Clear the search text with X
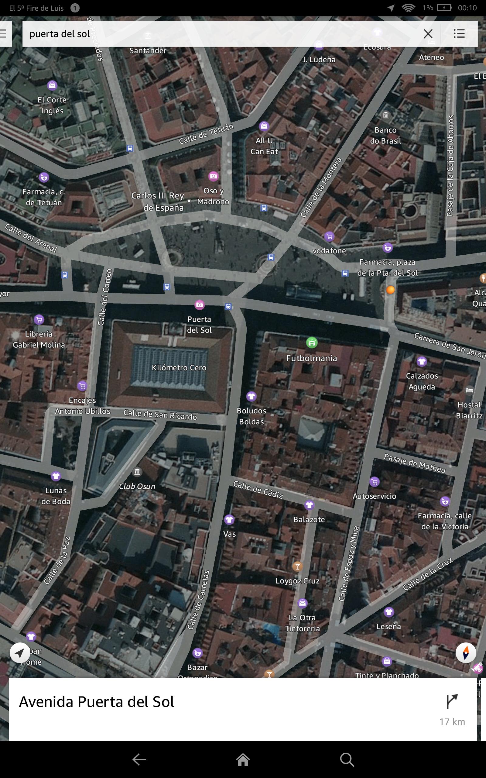This screenshot has width=486, height=778. 428,34
